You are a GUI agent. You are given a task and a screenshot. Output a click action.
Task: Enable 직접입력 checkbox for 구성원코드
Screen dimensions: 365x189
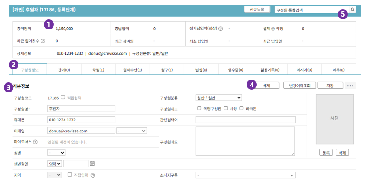(63, 97)
